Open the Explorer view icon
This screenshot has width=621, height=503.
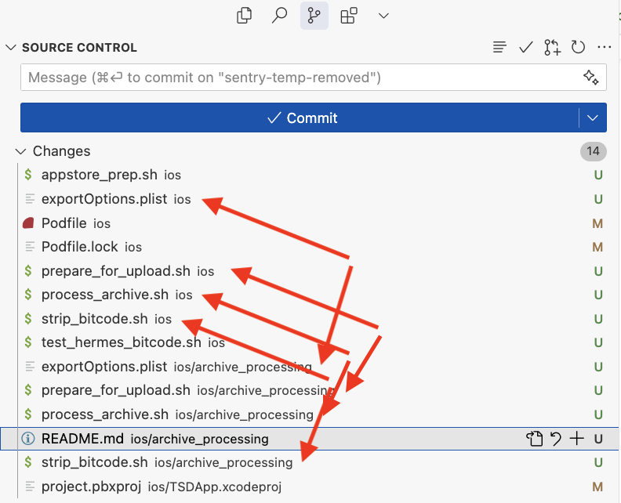(244, 16)
